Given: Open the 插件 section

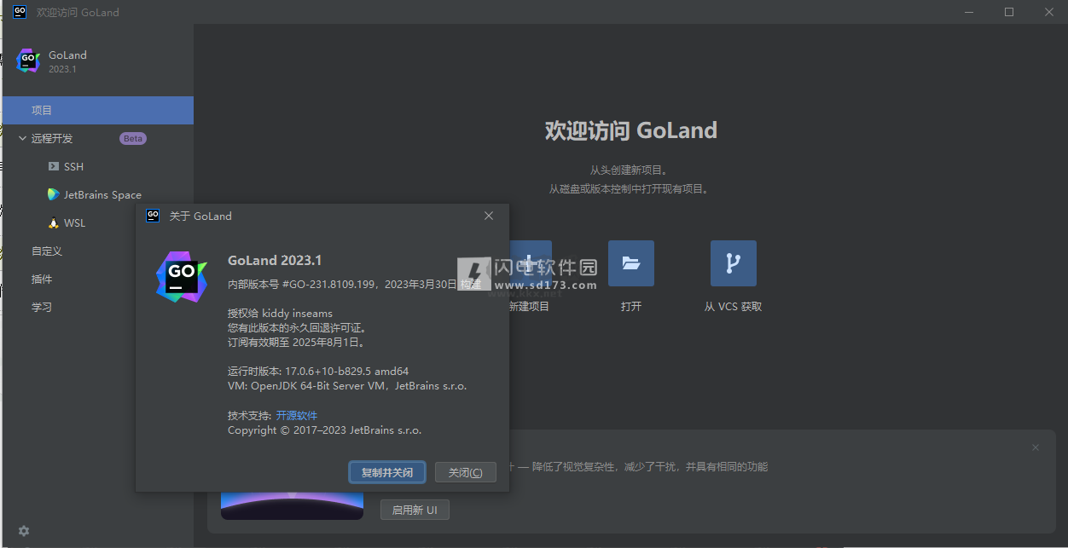Looking at the screenshot, I should [41, 279].
